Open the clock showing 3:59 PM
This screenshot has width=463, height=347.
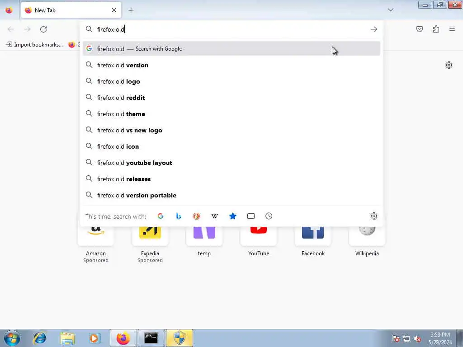click(440, 338)
